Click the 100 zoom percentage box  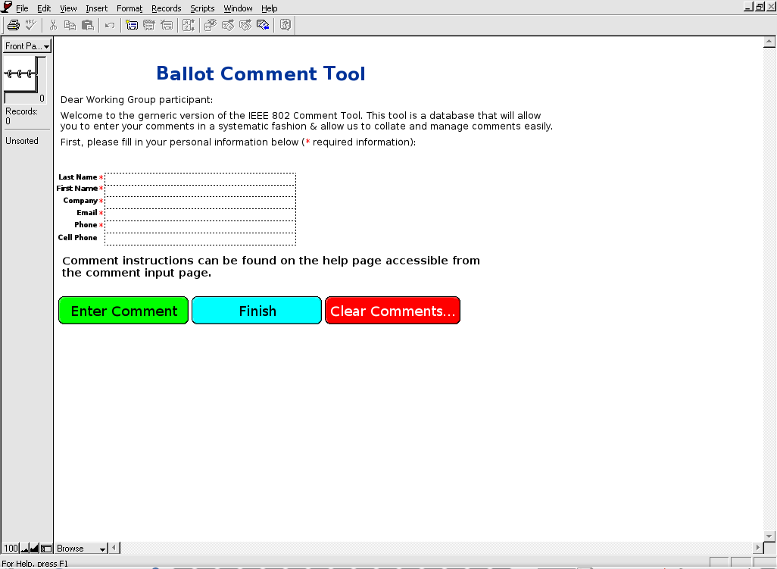click(x=11, y=549)
